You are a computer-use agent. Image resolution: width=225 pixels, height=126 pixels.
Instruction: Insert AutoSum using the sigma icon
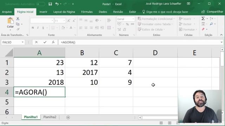[203, 19]
